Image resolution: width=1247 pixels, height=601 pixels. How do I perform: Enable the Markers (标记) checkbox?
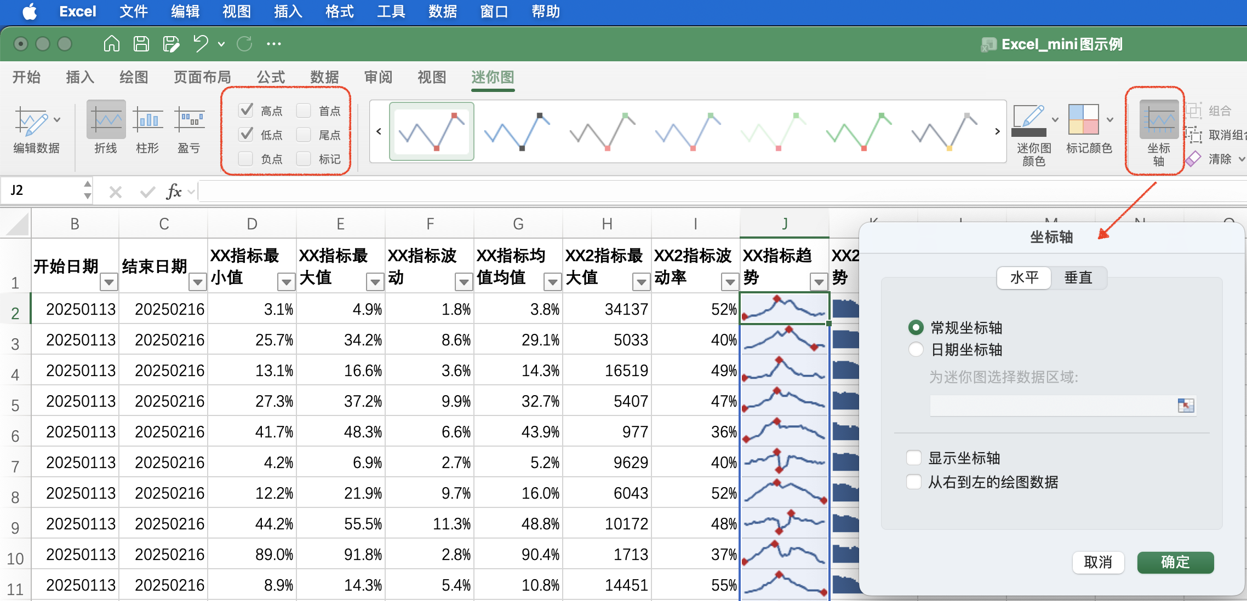[304, 159]
